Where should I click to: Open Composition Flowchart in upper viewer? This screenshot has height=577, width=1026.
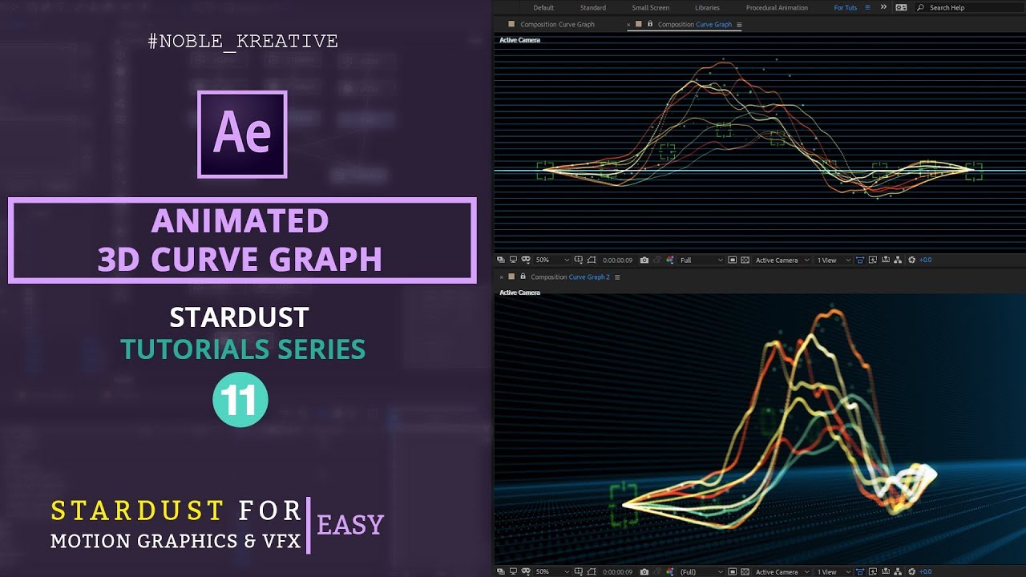(x=898, y=260)
